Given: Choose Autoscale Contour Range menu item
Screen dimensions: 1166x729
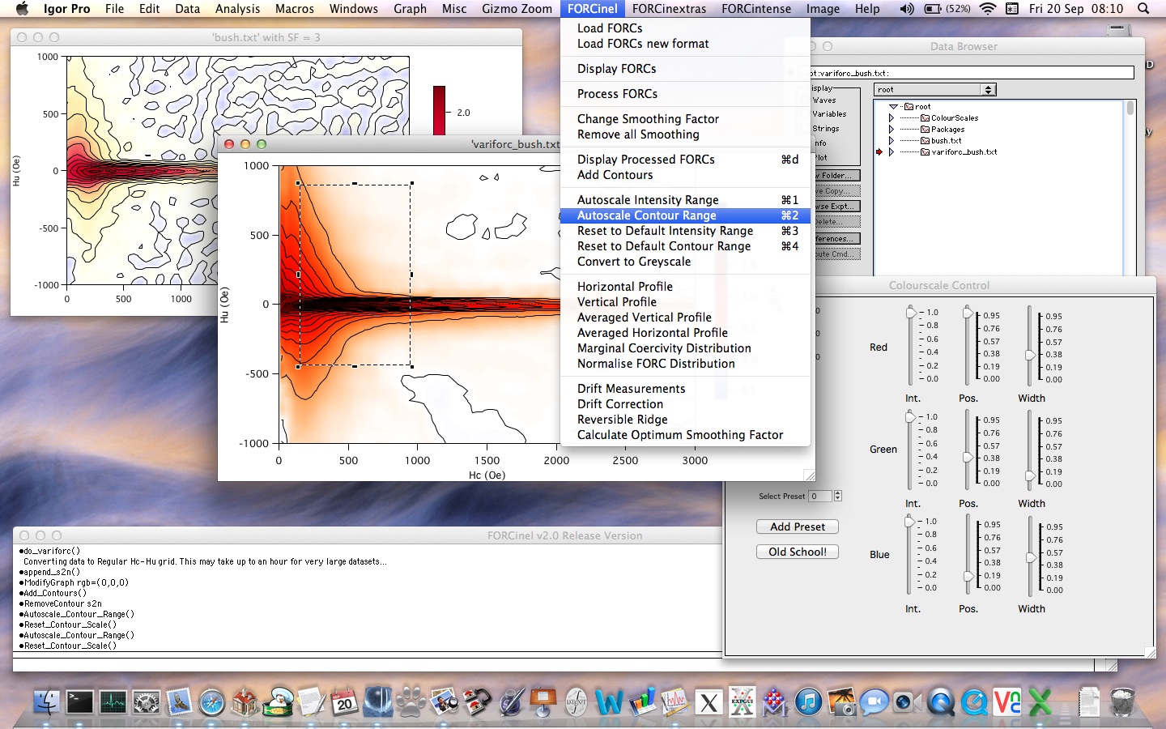Looking at the screenshot, I should click(x=646, y=215).
